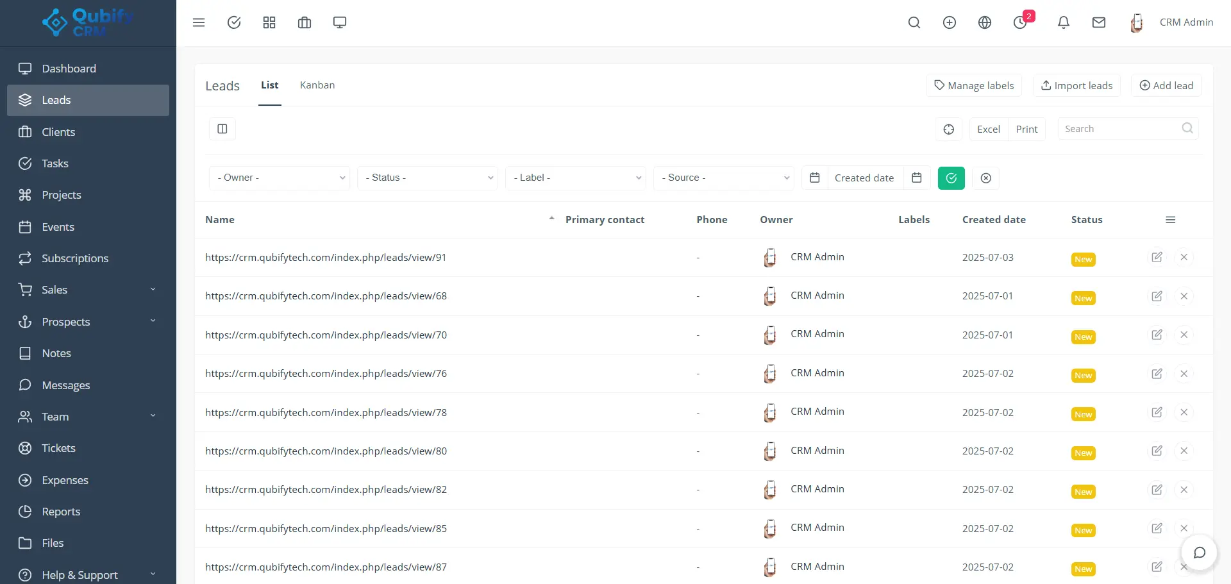The image size is (1231, 584).
Task: Open the floating chat bubble icon
Action: [x=1199, y=553]
